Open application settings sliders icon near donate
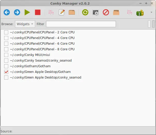The image size is (156, 135). click(x=130, y=12)
